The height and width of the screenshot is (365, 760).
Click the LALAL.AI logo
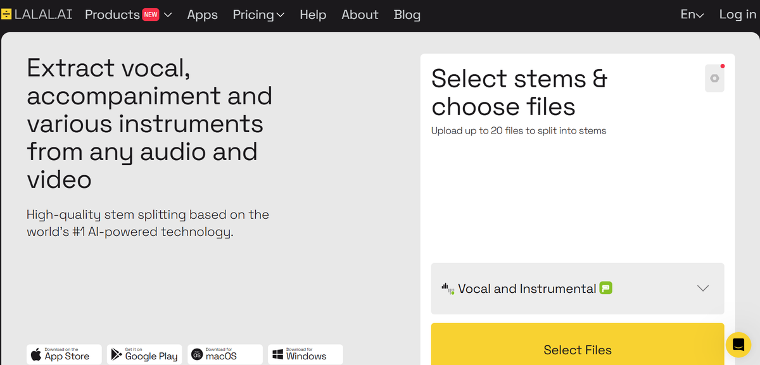click(x=37, y=14)
